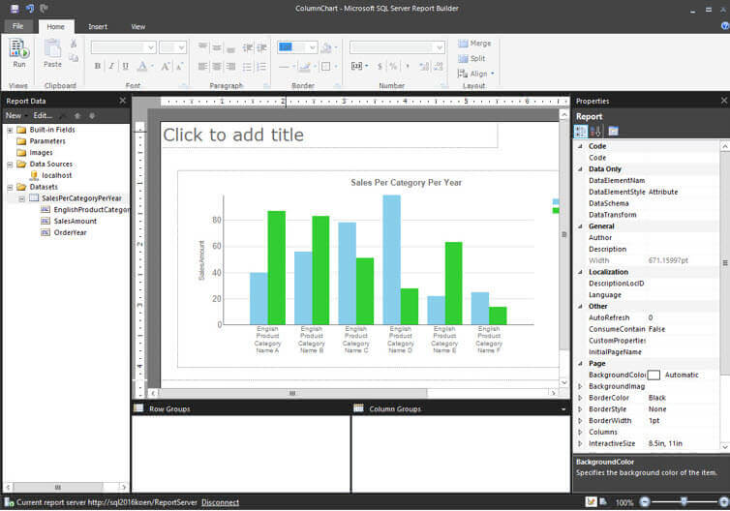
Task: Toggle Bold formatting
Action: point(98,66)
